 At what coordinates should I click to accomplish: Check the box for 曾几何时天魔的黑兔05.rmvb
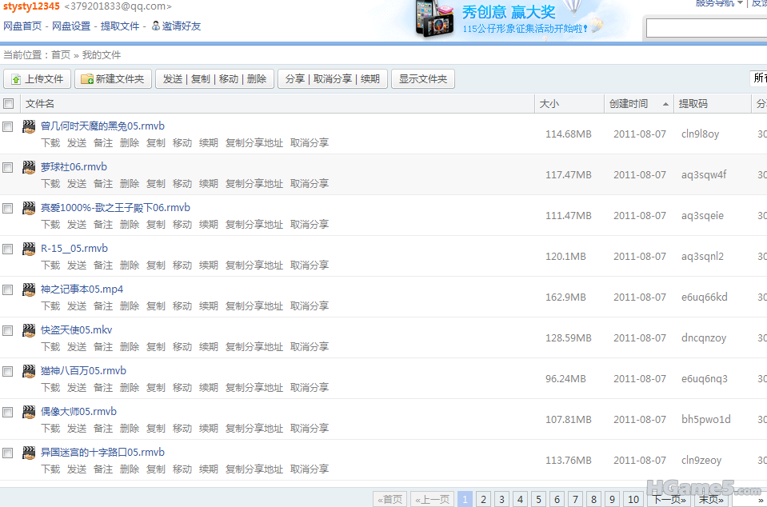pyautogui.click(x=8, y=126)
